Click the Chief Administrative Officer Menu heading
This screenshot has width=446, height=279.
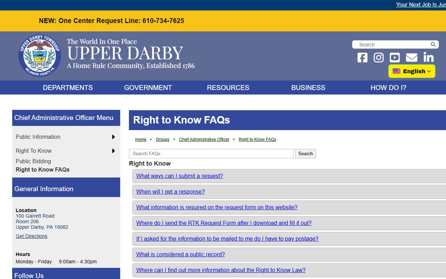64,118
